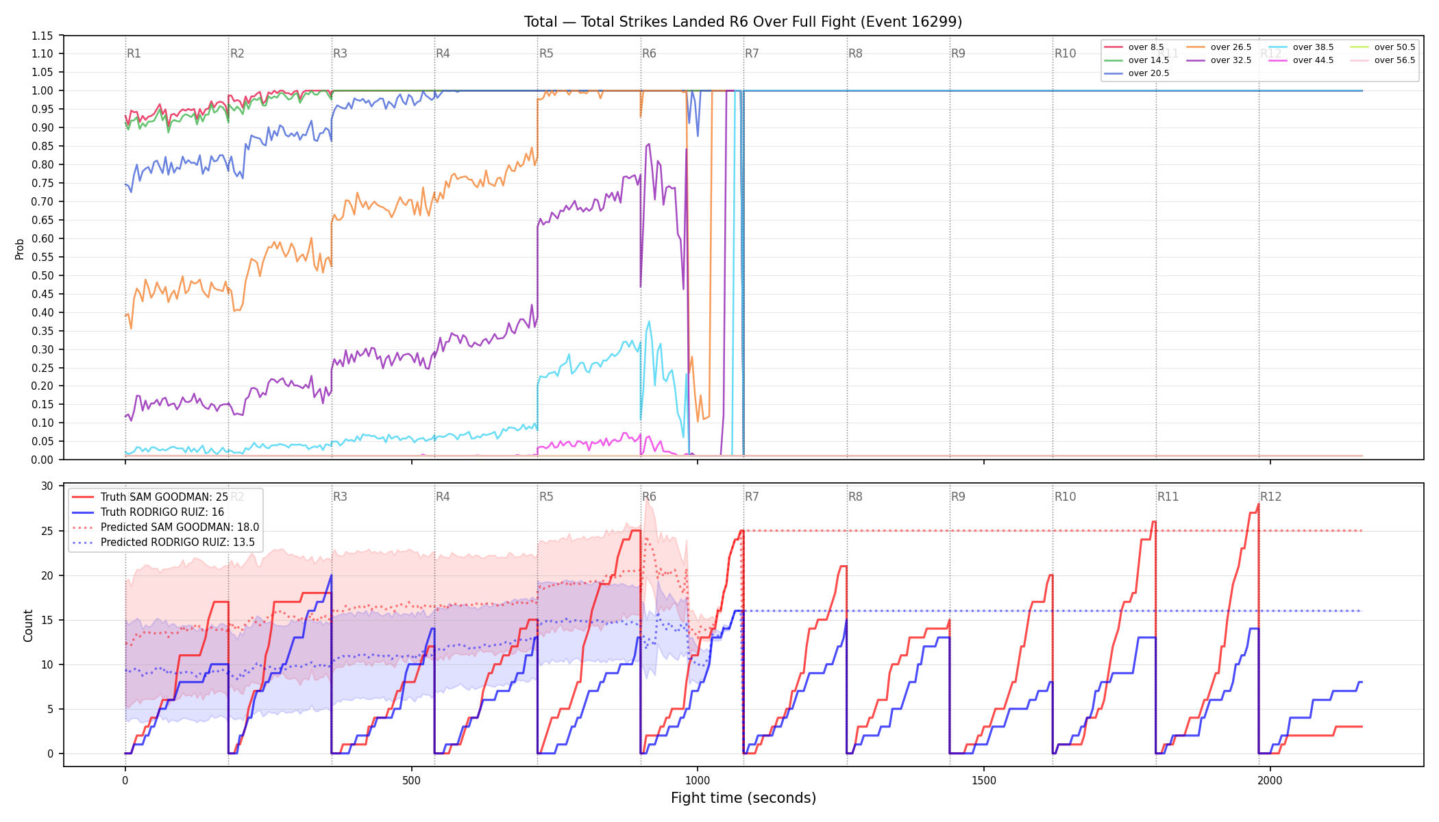Click the R10 round marker in probability chart
This screenshot has width=1439, height=822.
click(1066, 53)
